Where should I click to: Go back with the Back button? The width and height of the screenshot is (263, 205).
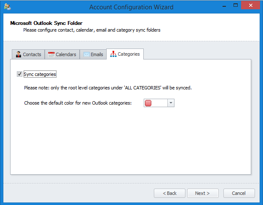(169, 193)
